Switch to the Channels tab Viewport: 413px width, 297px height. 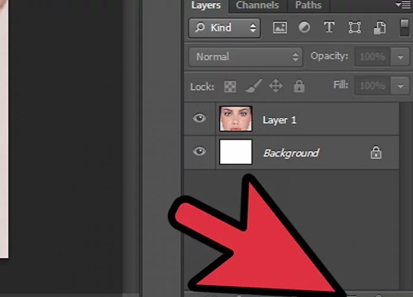tap(258, 5)
